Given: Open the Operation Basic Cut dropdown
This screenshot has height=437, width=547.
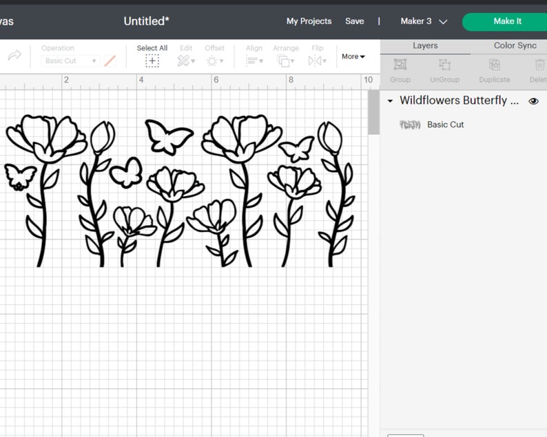Looking at the screenshot, I should pyautogui.click(x=70, y=61).
